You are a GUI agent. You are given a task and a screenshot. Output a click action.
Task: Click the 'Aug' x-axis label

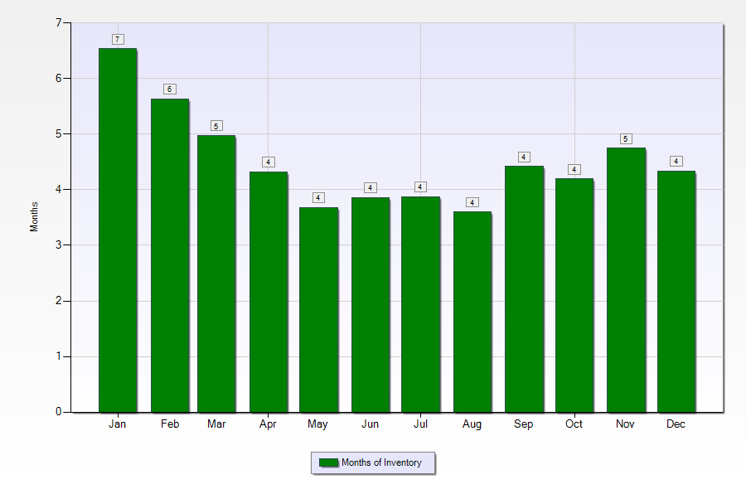(x=472, y=424)
